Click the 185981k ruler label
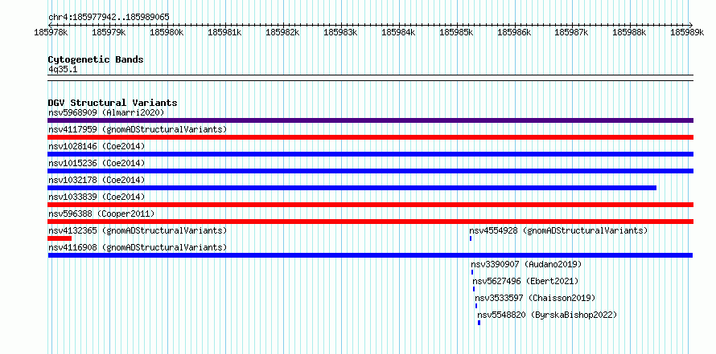716x354 pixels. 224,32
